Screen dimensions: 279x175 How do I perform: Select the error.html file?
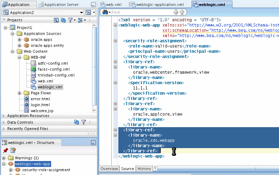click(40, 99)
